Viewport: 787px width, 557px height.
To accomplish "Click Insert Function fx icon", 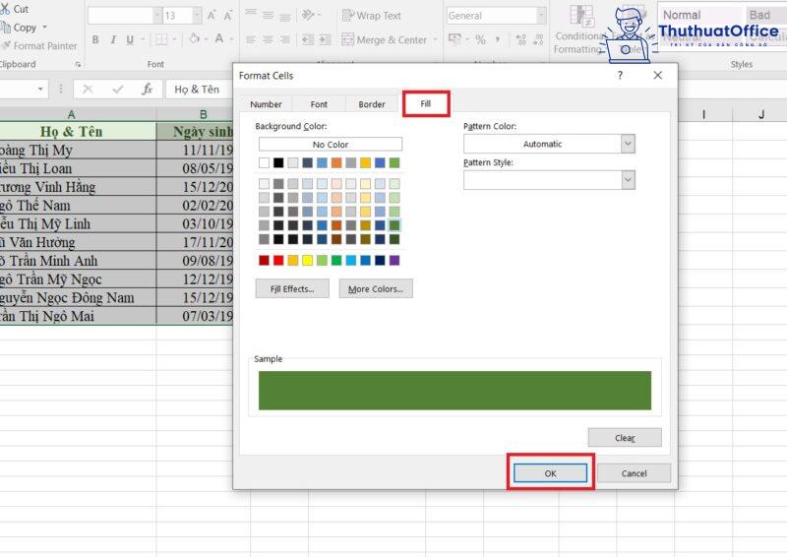I will coord(147,90).
